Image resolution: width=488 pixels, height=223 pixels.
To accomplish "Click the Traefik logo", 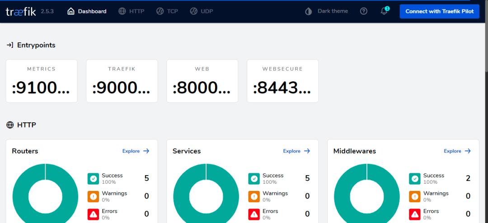I will coord(20,11).
